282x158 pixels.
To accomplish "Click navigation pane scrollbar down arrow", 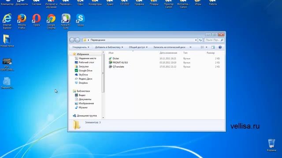I will pos(103,118).
